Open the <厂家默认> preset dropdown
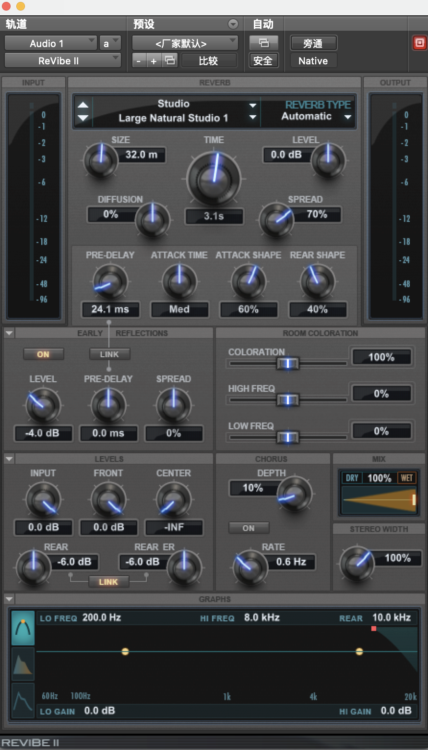Screen dimensions: 428x750 185,43
